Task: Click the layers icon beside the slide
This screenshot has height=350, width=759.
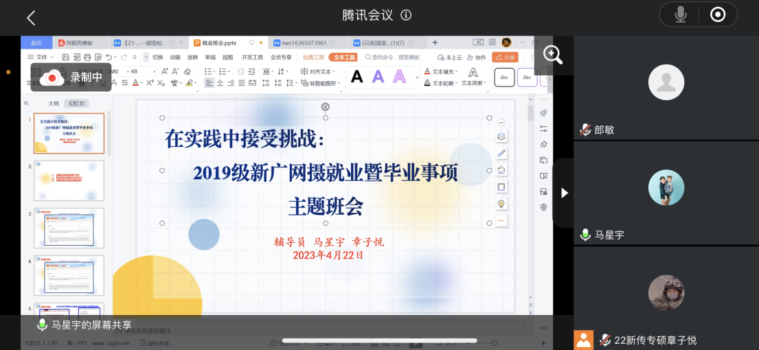Action: pyautogui.click(x=501, y=137)
